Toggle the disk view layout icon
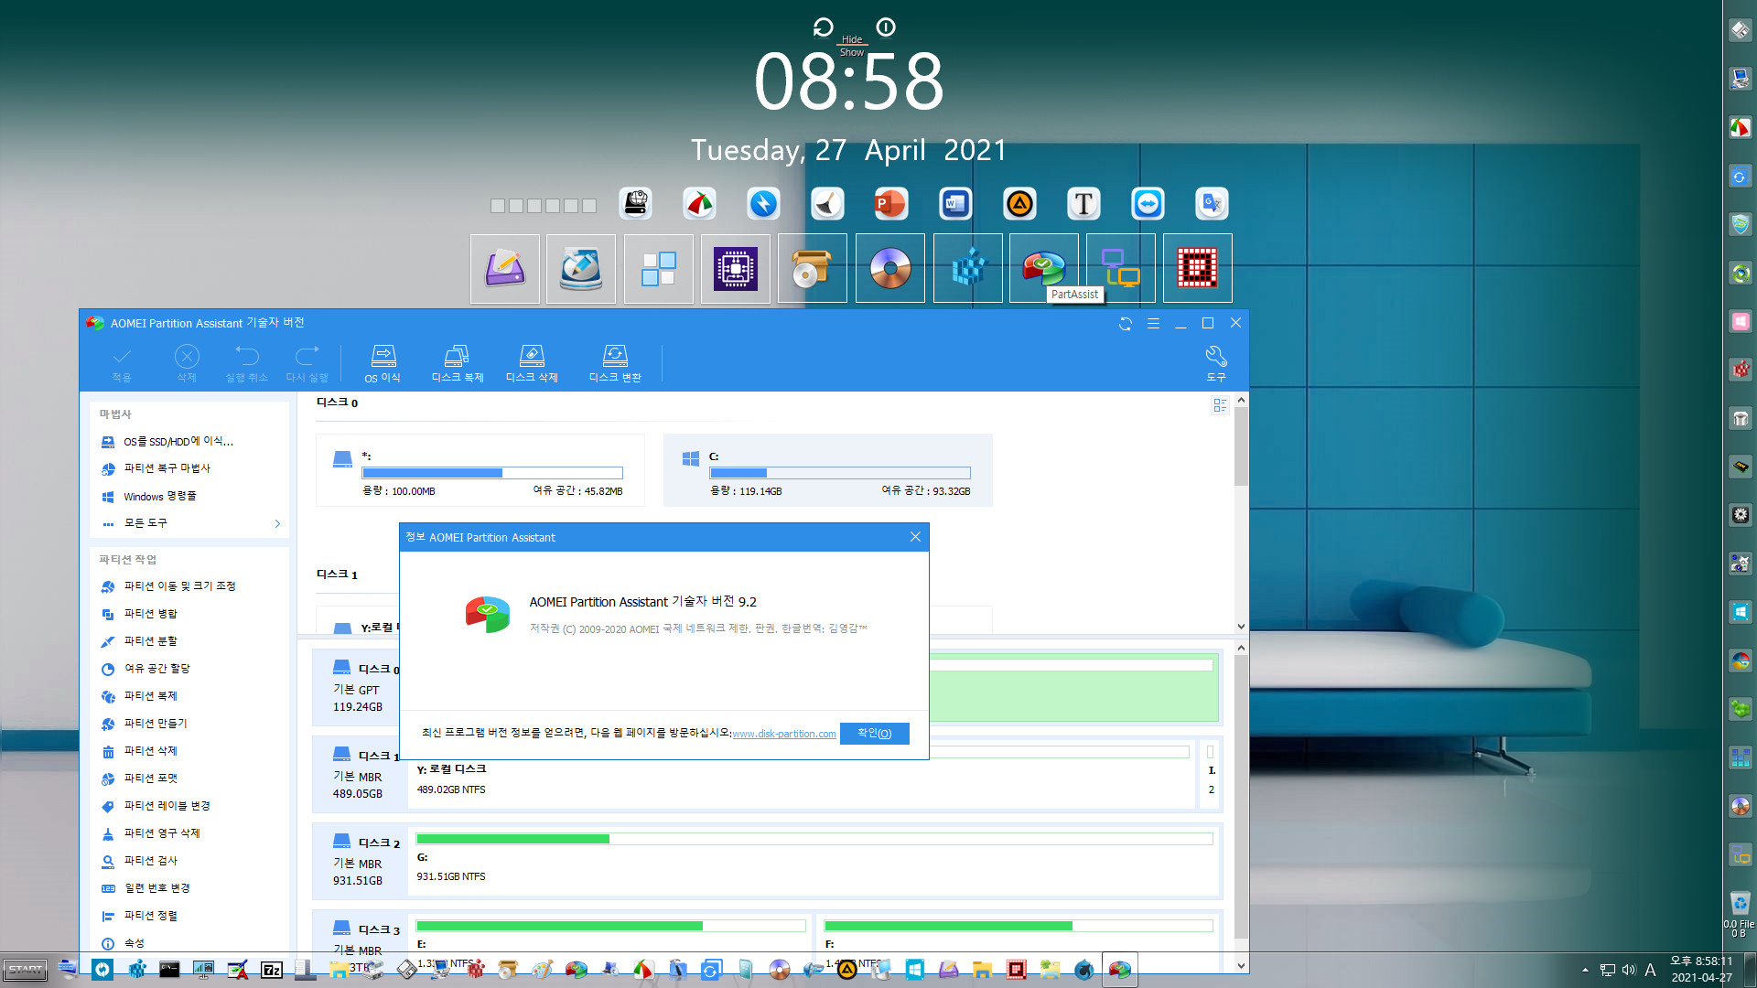1757x988 pixels. tap(1220, 405)
